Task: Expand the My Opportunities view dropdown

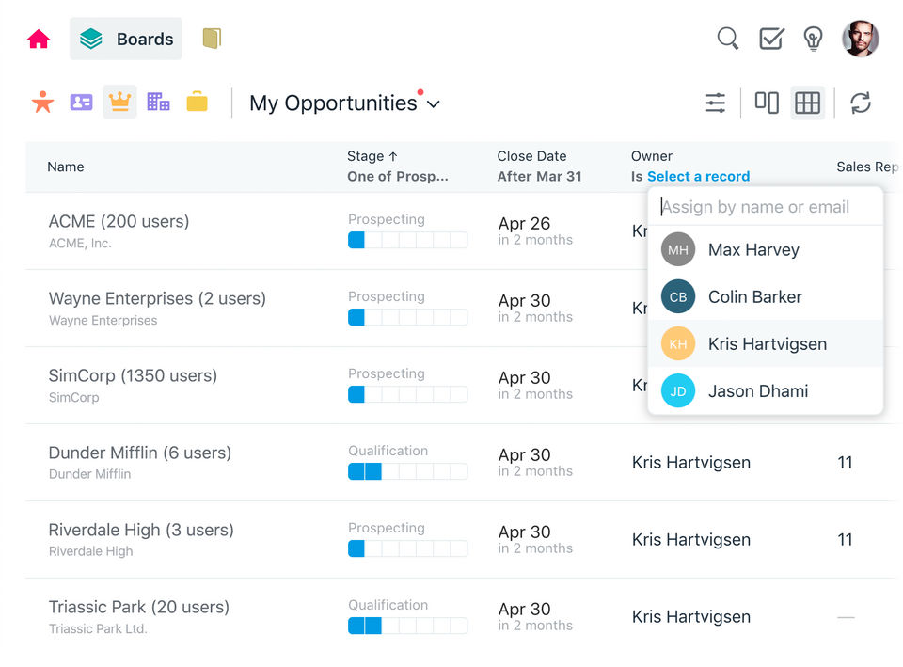Action: (345, 103)
